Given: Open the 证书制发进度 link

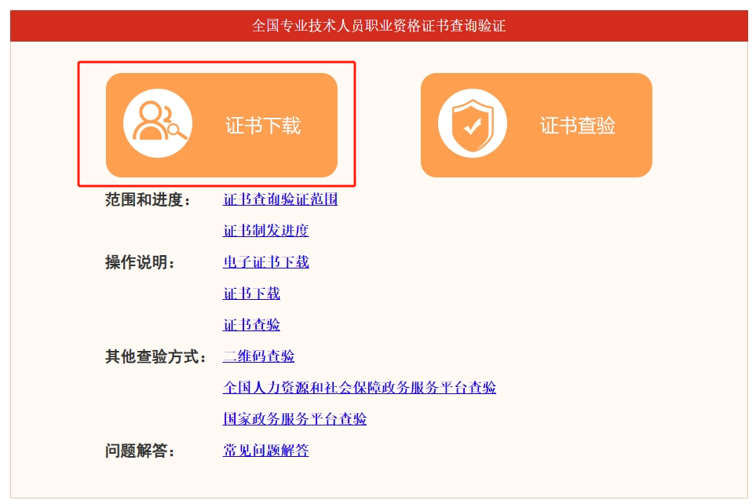Looking at the screenshot, I should 265,231.
